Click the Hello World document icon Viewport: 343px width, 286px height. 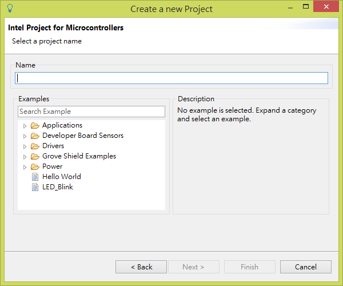pyautogui.click(x=35, y=177)
